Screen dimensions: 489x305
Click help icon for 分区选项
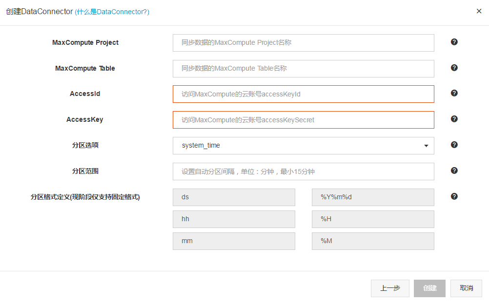click(x=454, y=145)
